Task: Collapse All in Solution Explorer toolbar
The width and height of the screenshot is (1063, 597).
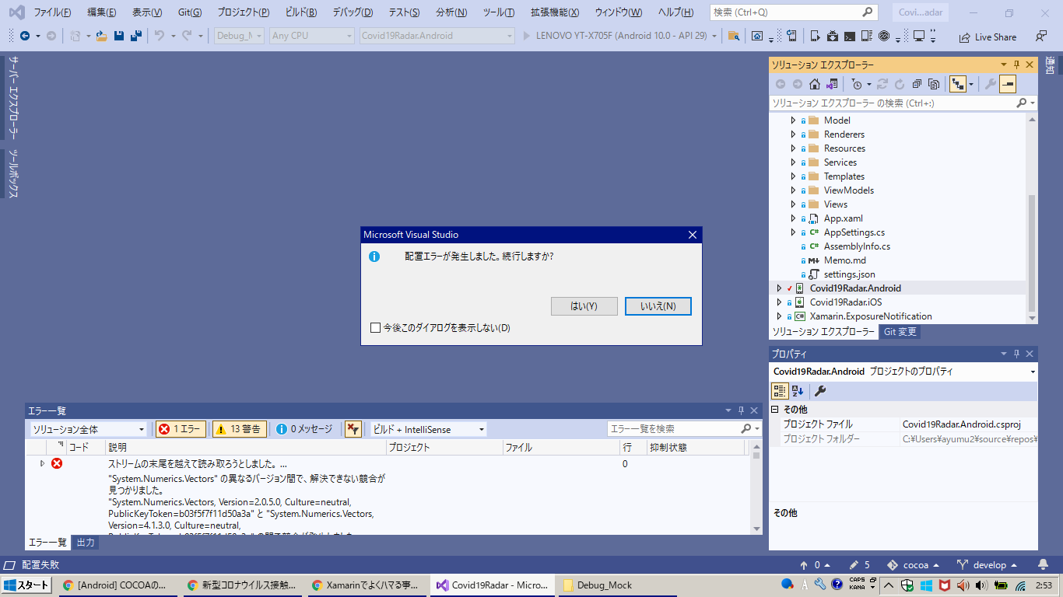Action: (915, 83)
